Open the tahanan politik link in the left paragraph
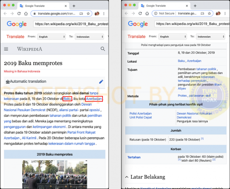 (x=60, y=116)
